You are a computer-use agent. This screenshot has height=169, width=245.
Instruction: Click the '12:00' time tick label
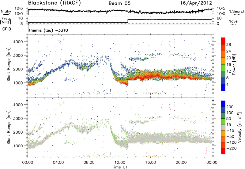(x=120, y=163)
